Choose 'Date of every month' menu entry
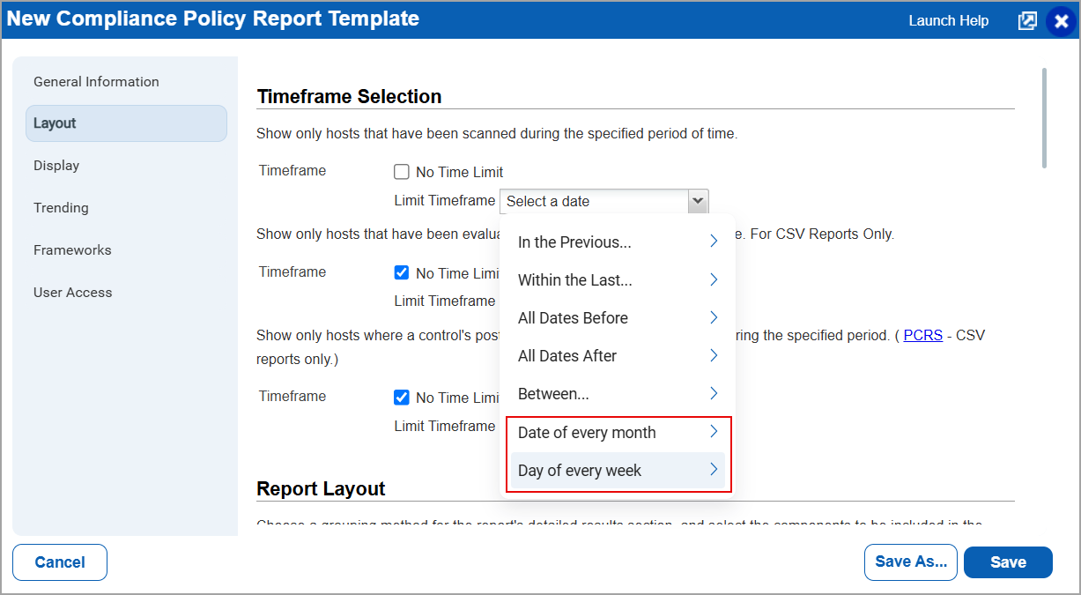 pyautogui.click(x=618, y=433)
